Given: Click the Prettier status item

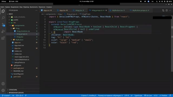Looking at the screenshot, I should pyautogui.click(x=163, y=95).
